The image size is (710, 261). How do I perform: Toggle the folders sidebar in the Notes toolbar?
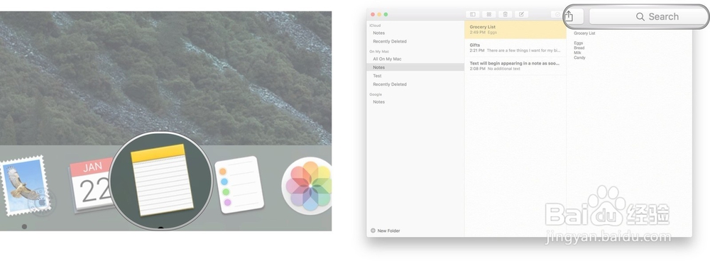tap(473, 14)
